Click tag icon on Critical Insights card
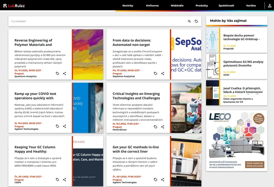 click(x=156, y=127)
